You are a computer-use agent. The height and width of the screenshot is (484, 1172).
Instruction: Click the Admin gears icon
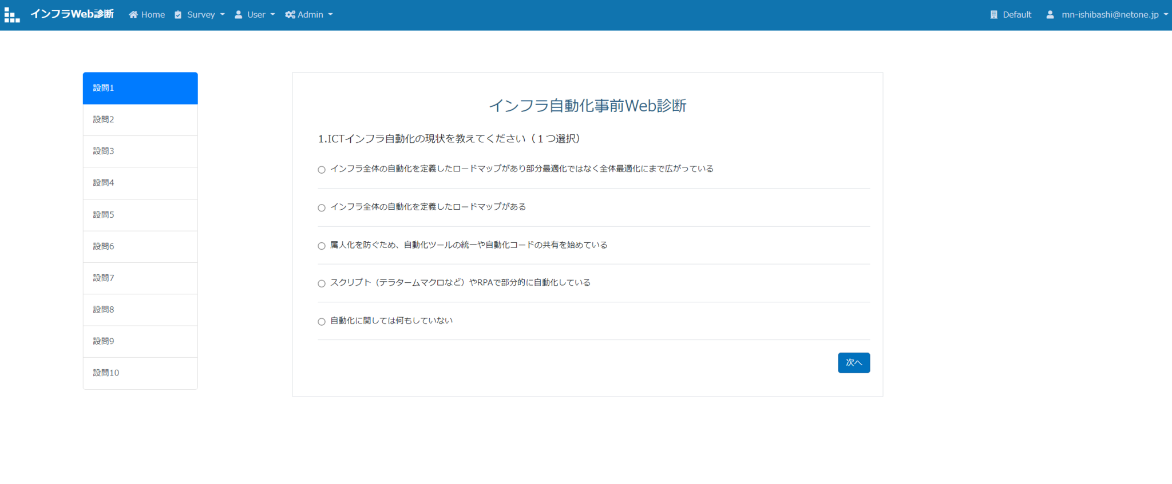tap(290, 15)
